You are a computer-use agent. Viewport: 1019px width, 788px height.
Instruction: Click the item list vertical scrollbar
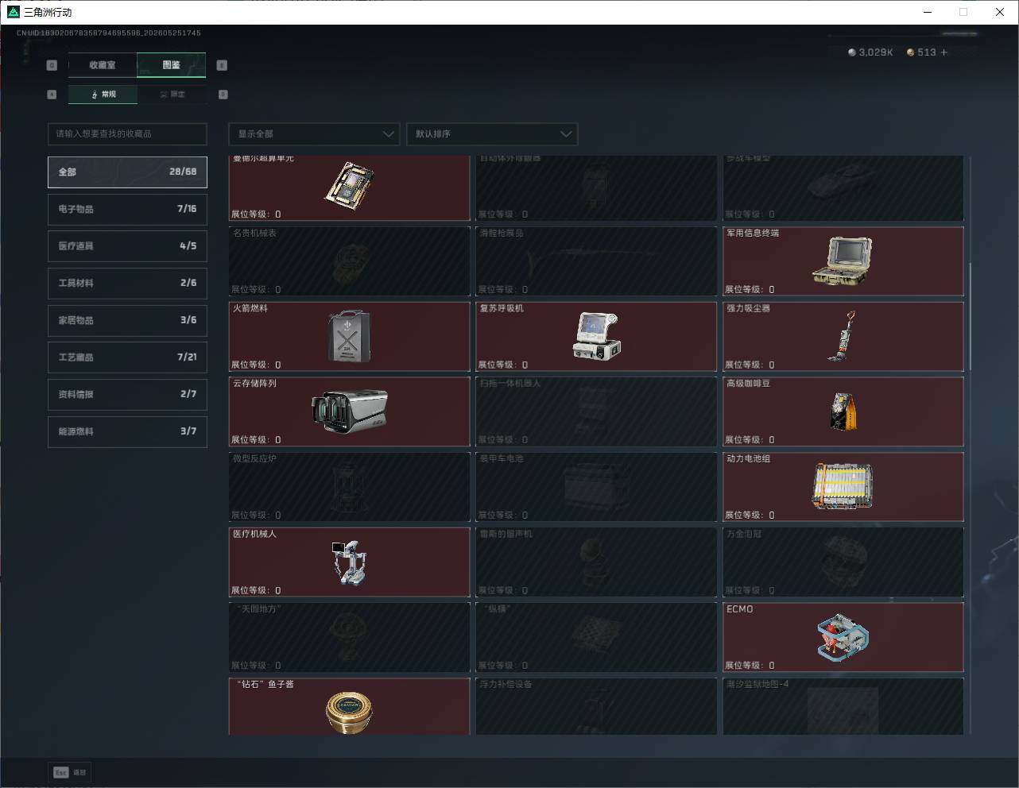(969, 315)
